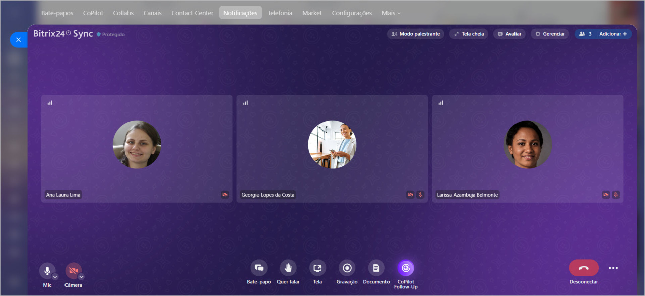The image size is (645, 296).
Task: Share screen with Tela icon
Action: point(317,268)
